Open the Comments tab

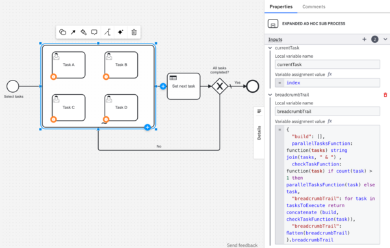314,6
